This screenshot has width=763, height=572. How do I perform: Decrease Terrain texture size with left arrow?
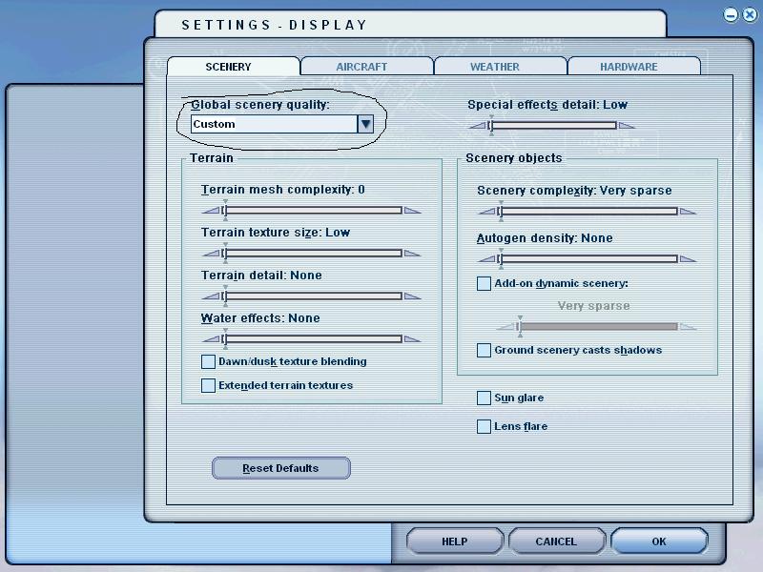pos(211,253)
